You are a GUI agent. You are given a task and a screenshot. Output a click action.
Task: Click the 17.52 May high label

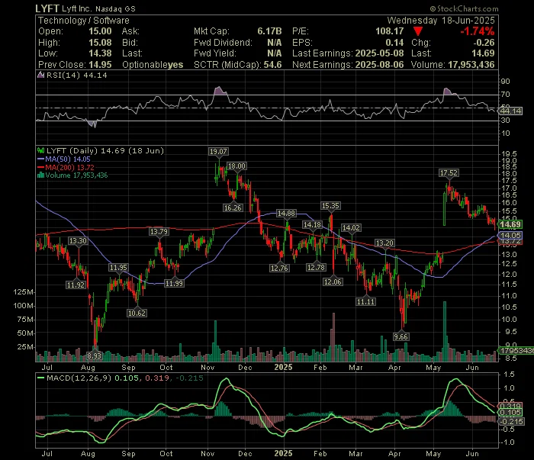pyautogui.click(x=449, y=173)
